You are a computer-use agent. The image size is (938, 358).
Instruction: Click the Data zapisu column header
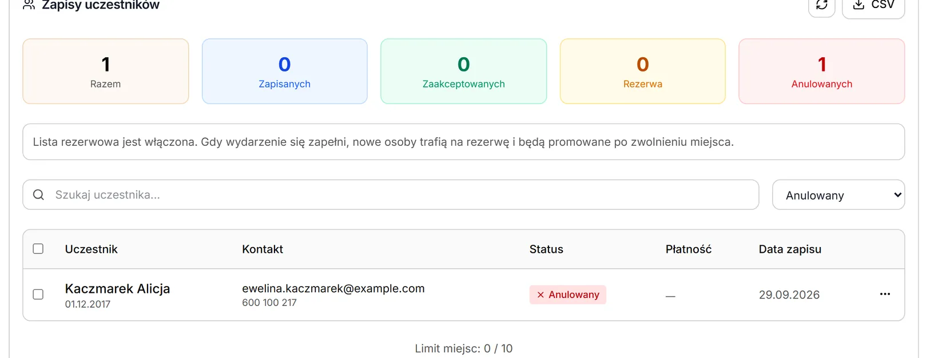[790, 249]
